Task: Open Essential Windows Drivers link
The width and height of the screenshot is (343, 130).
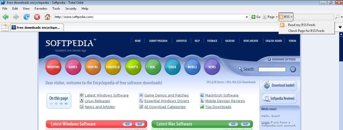Action: pyautogui.click(x=167, y=101)
